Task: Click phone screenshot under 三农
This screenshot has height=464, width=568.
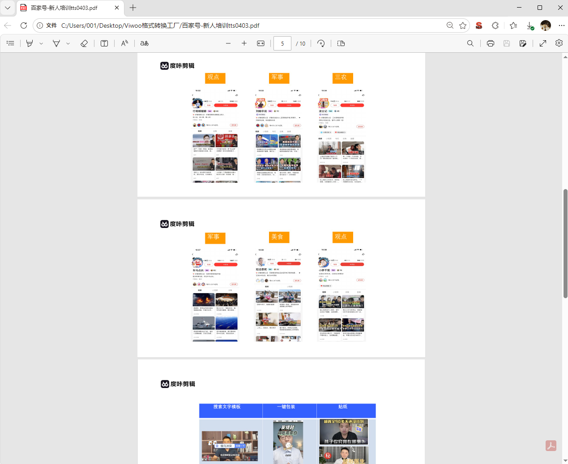Action: [x=342, y=135]
